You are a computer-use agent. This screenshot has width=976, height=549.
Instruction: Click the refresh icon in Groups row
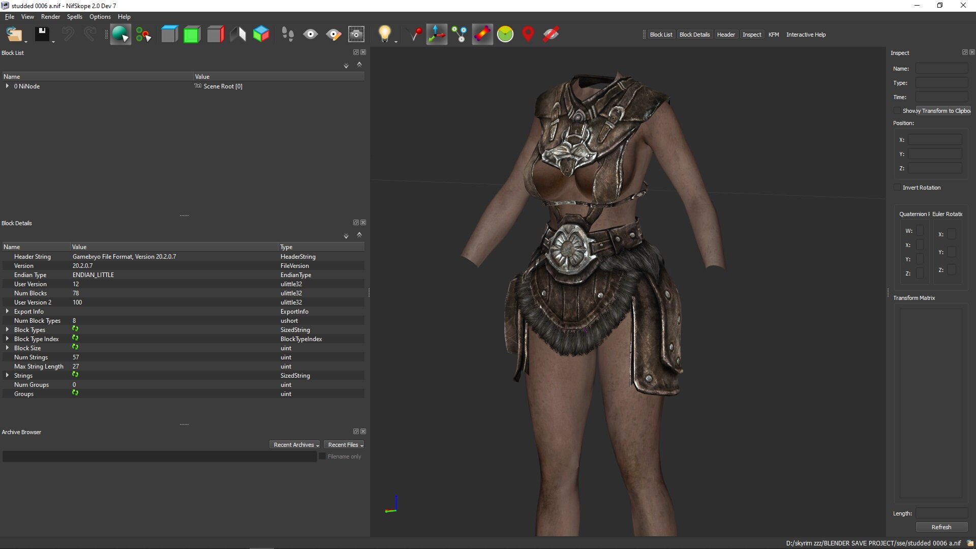click(x=75, y=393)
